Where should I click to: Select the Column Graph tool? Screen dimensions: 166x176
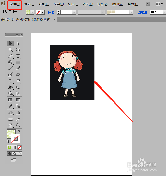[x=18, y=113]
